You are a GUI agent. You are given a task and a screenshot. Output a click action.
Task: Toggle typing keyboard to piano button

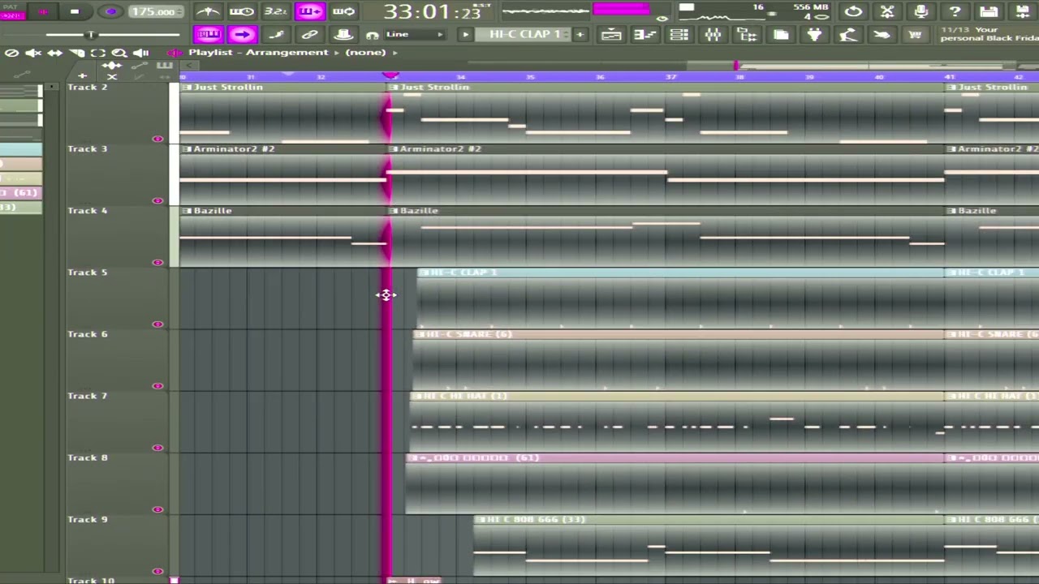tap(209, 34)
